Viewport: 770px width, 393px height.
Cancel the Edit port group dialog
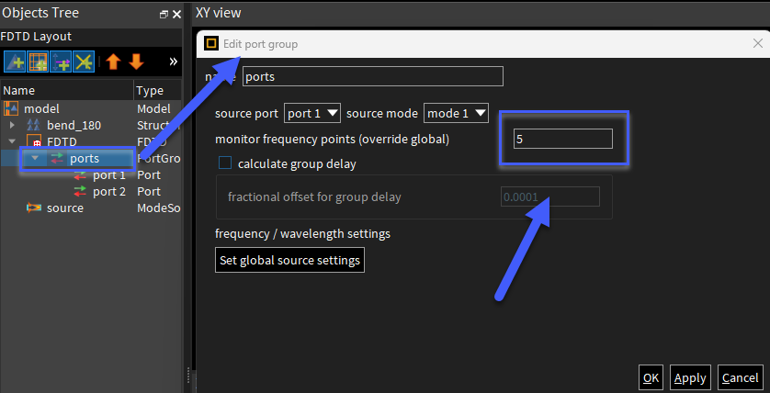click(x=741, y=377)
